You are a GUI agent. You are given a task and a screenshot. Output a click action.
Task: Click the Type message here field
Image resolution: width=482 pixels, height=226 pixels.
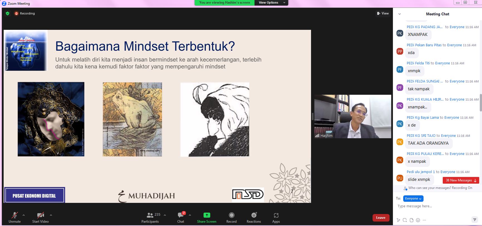[434, 206]
